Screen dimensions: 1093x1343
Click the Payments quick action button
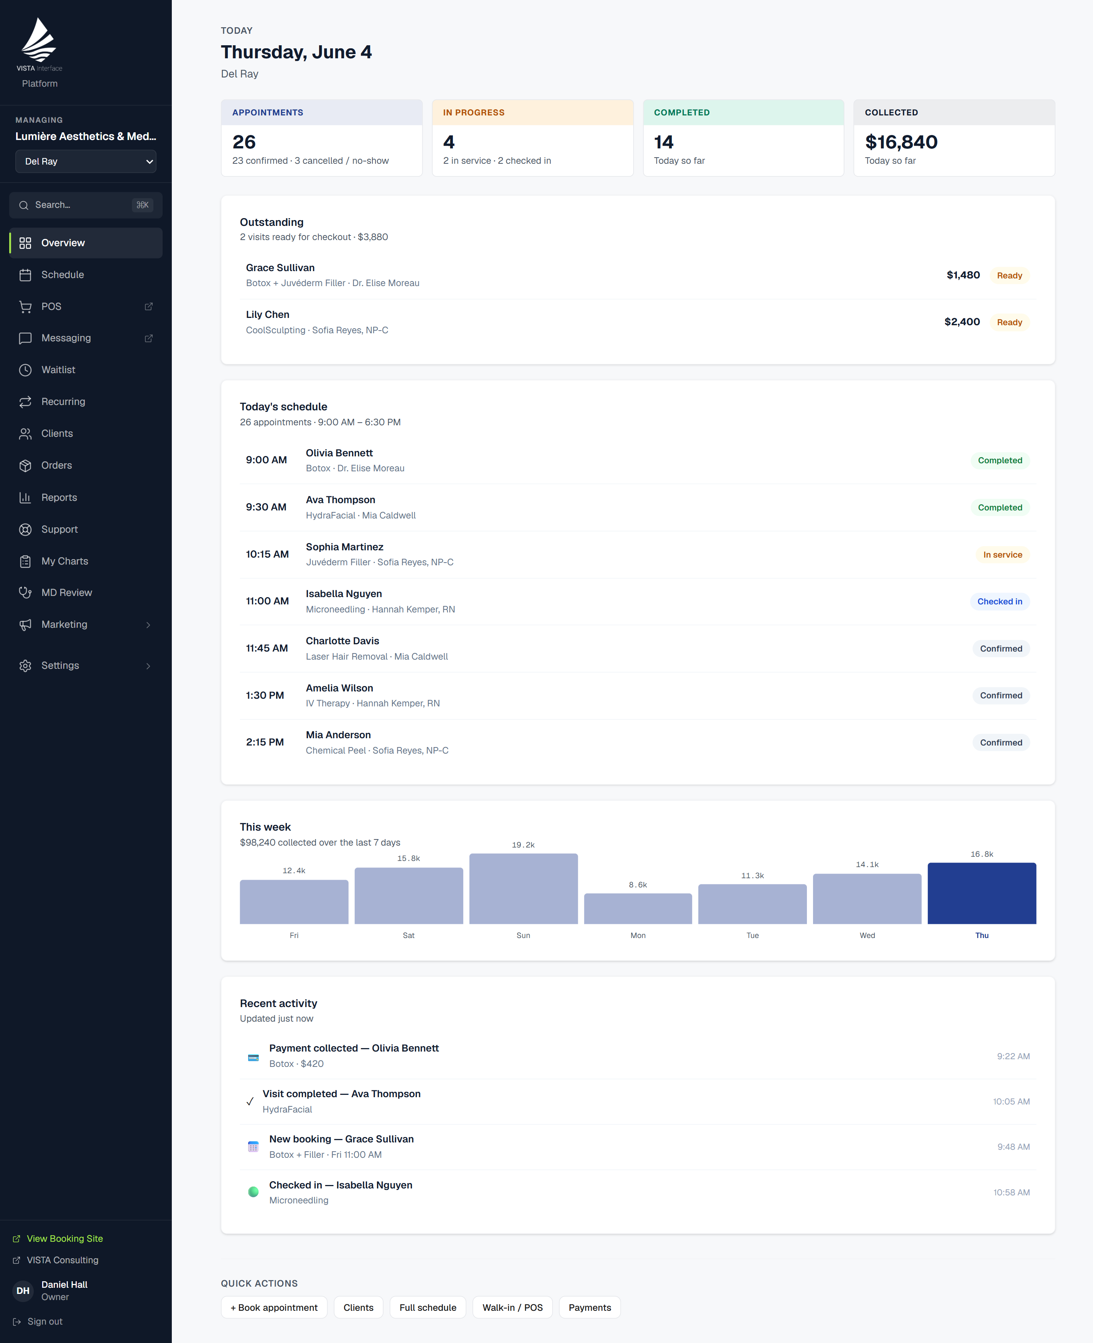click(x=589, y=1308)
